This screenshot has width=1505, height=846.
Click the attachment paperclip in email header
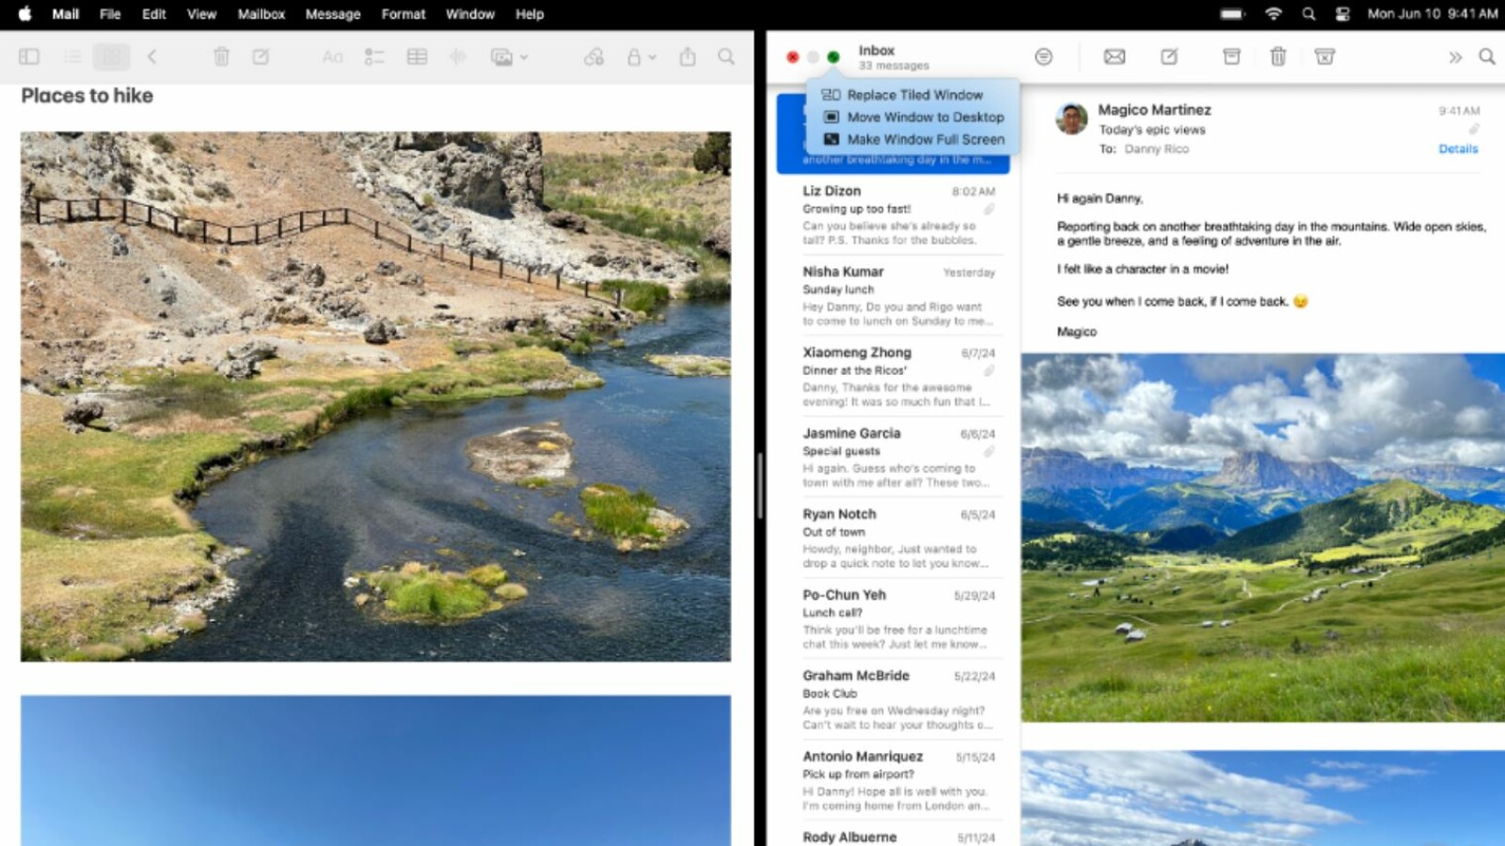pyautogui.click(x=1474, y=129)
